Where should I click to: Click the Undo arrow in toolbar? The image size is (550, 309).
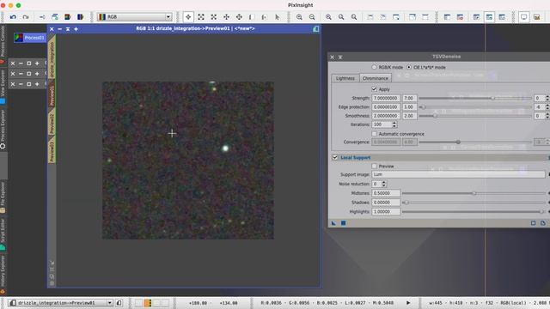point(13,17)
